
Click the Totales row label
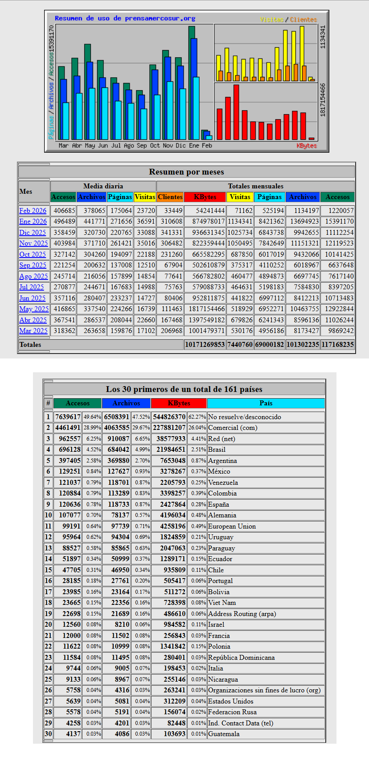click(x=30, y=345)
